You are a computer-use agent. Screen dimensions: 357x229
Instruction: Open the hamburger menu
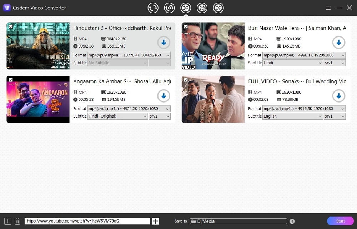tap(328, 8)
